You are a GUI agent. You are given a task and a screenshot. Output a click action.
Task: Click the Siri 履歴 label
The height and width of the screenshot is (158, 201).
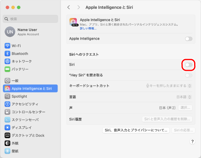point(76,119)
